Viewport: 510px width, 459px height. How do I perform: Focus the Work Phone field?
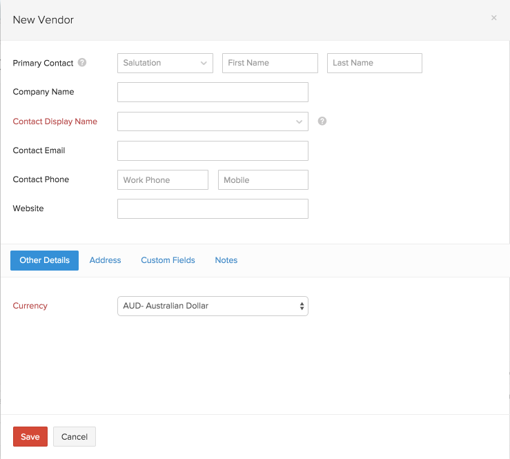163,179
